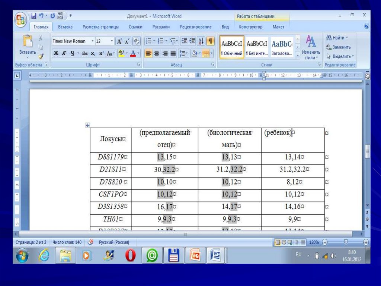The width and height of the screenshot is (381, 286).
Task: Toggle italic formatting К
Action: pyautogui.click(x=64, y=53)
